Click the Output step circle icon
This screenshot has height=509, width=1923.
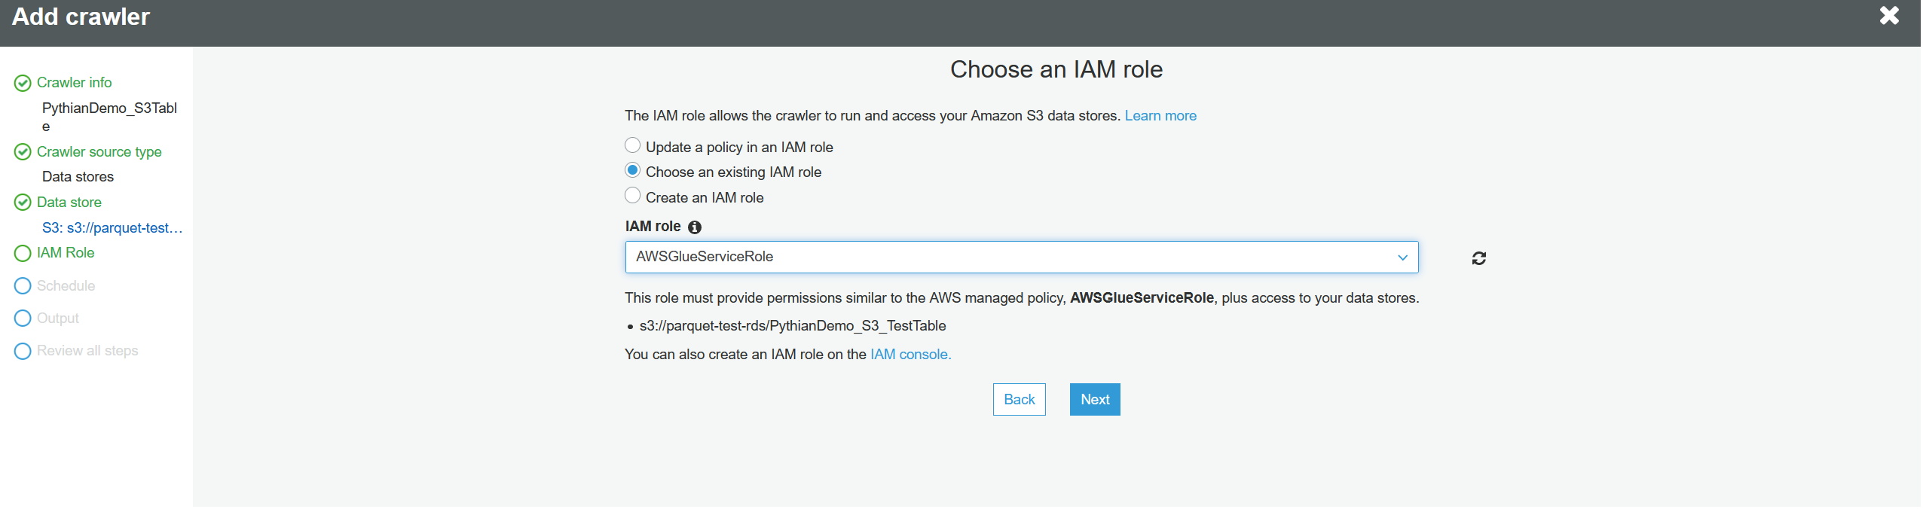23,319
